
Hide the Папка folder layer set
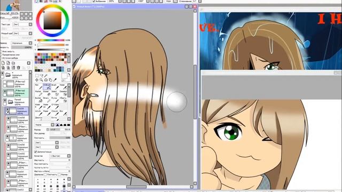point(5,100)
